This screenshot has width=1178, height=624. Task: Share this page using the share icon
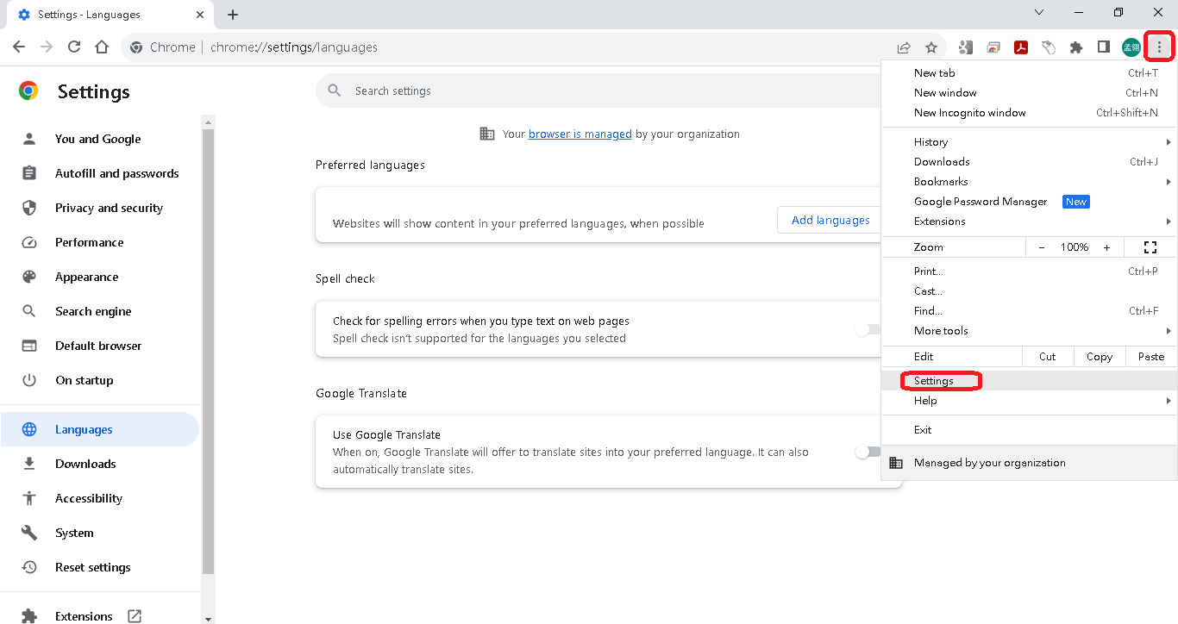(904, 47)
